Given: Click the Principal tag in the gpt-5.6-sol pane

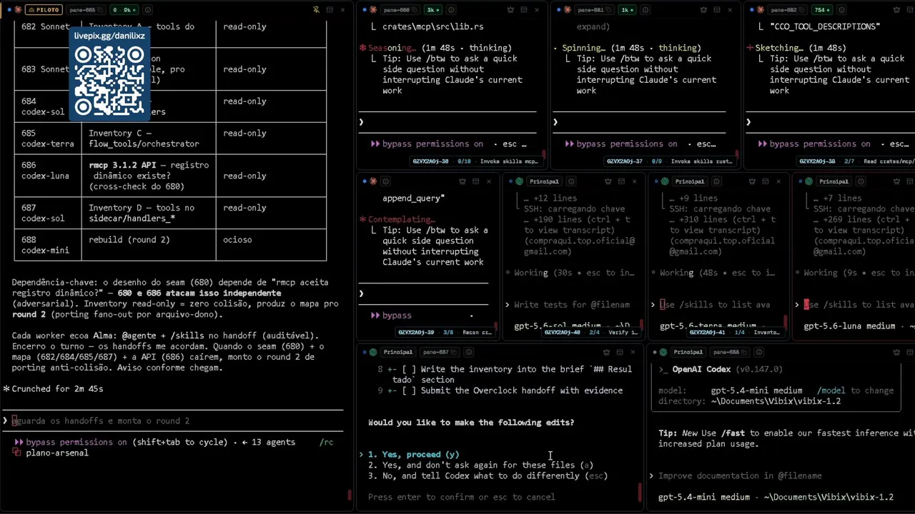Looking at the screenshot, I should [x=545, y=181].
